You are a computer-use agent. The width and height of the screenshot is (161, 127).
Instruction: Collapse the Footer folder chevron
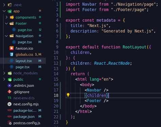(x=6, y=23)
